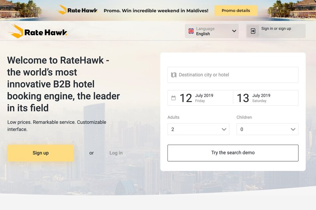316x210 pixels.
Task: Click 'Low prices. Remarkable service.' text
Action: pos(57,126)
